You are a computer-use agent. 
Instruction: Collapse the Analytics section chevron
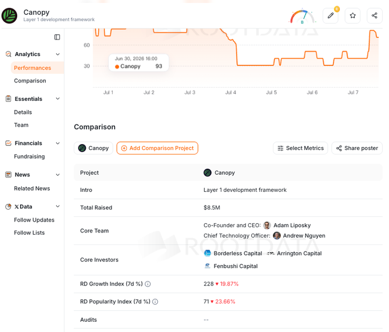tap(58, 54)
